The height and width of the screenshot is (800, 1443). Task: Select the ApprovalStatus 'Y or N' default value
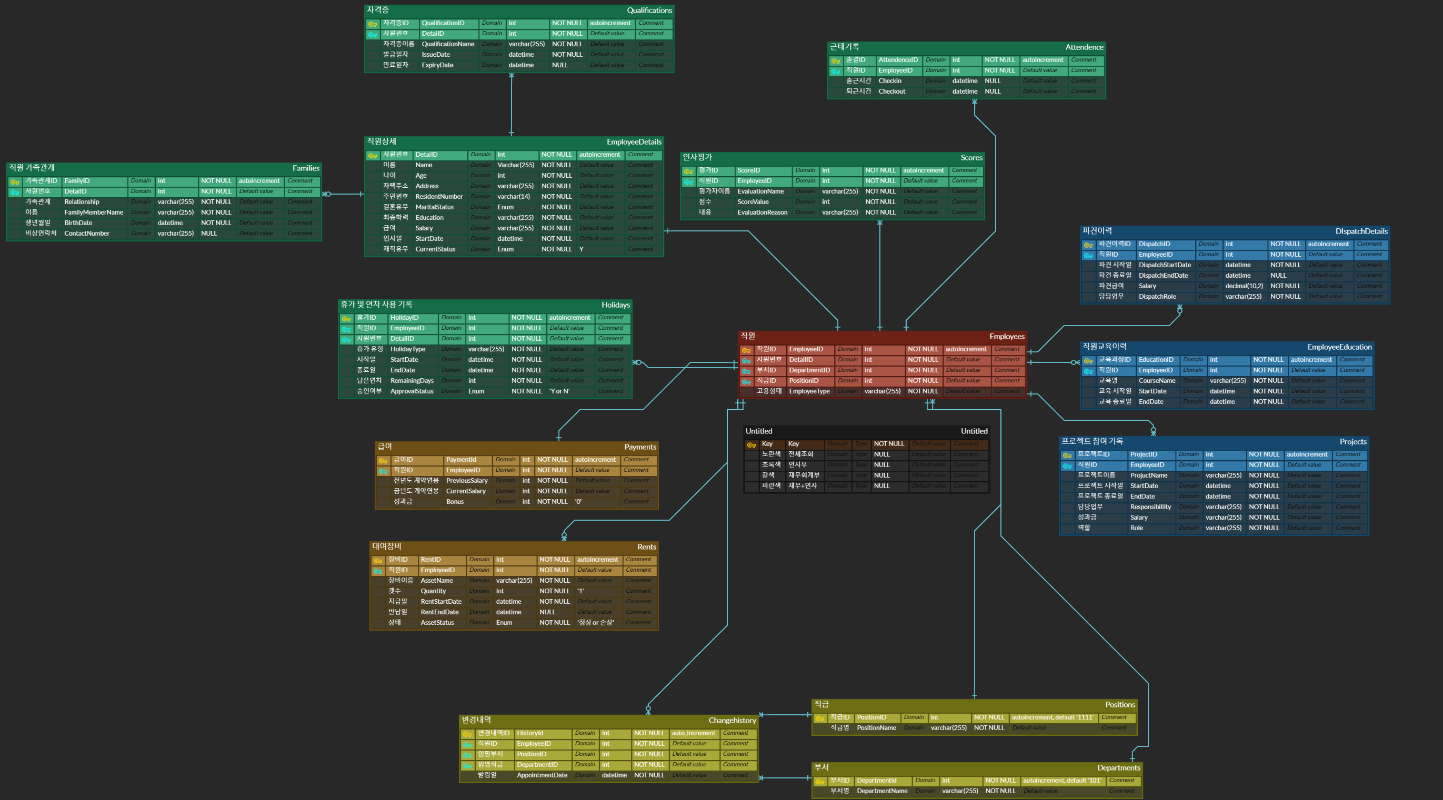point(558,391)
